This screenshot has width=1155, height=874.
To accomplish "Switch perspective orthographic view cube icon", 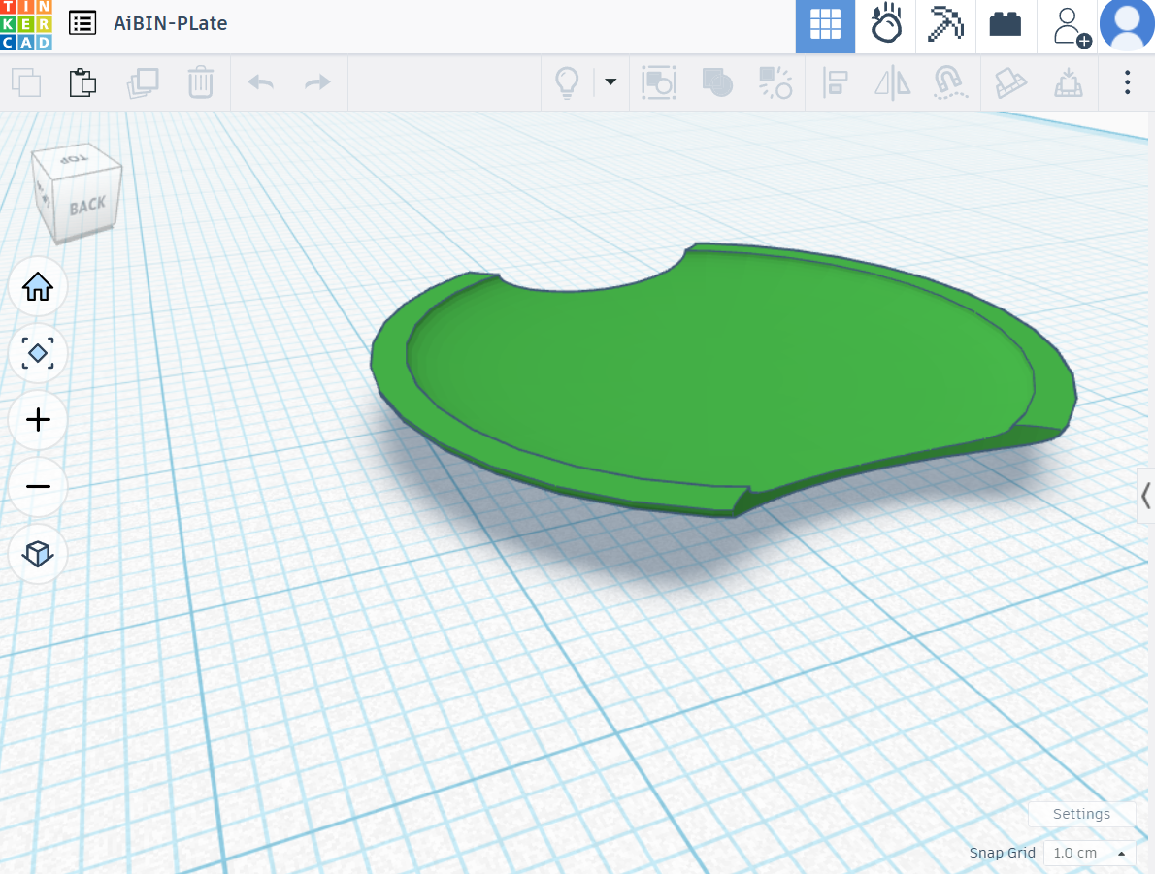I will pyautogui.click(x=38, y=553).
